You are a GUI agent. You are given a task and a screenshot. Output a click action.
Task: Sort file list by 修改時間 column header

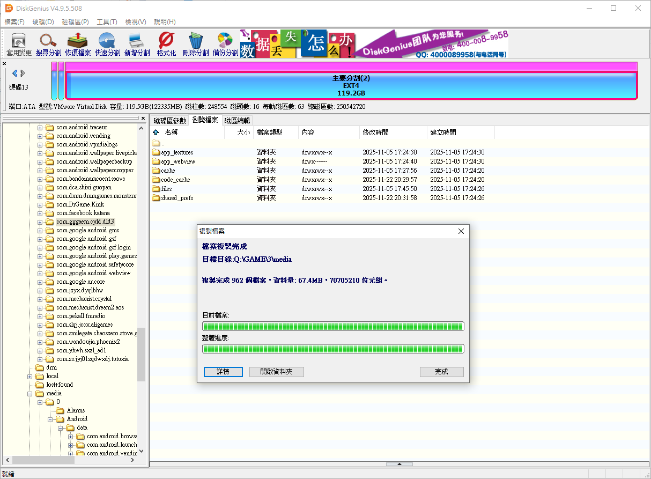[x=375, y=132]
